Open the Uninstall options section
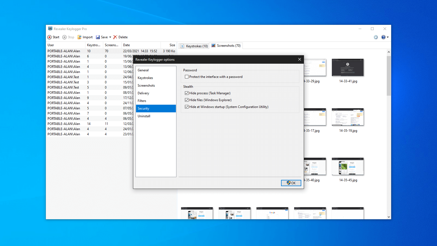Viewport: 437px width, 246px height. tap(144, 116)
